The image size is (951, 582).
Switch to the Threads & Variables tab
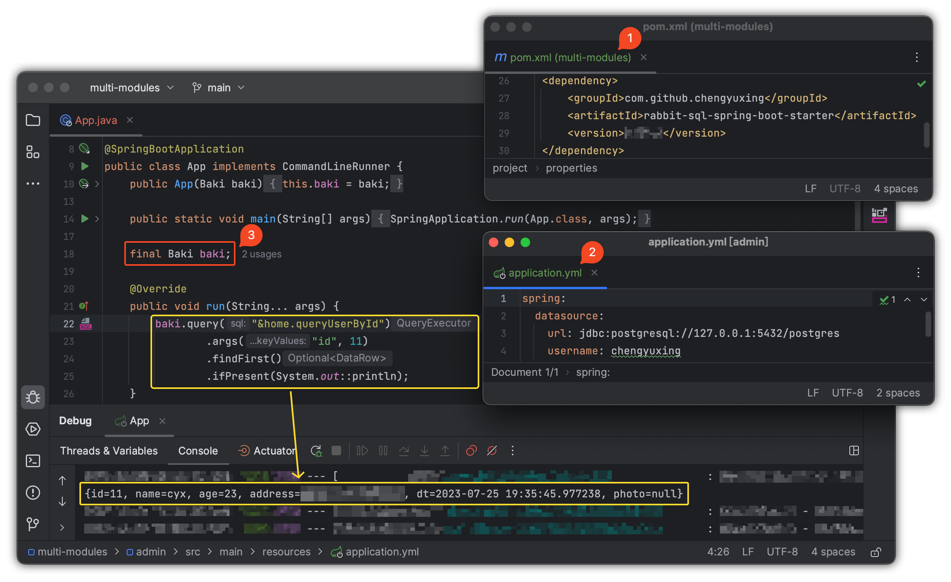pyautogui.click(x=108, y=451)
